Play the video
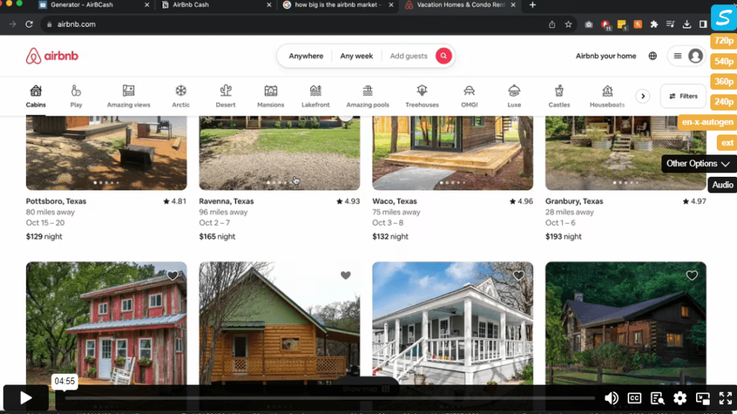The width and height of the screenshot is (737, 414). [x=26, y=398]
